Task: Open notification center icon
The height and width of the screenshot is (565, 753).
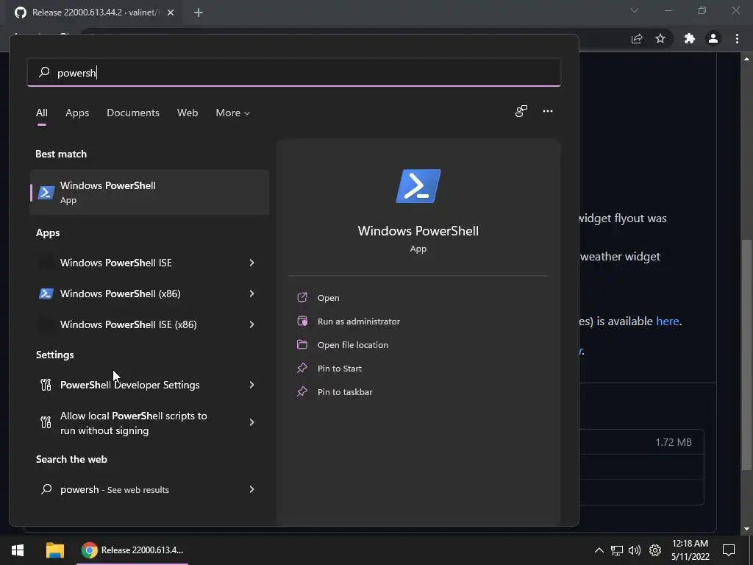Action: (729, 550)
